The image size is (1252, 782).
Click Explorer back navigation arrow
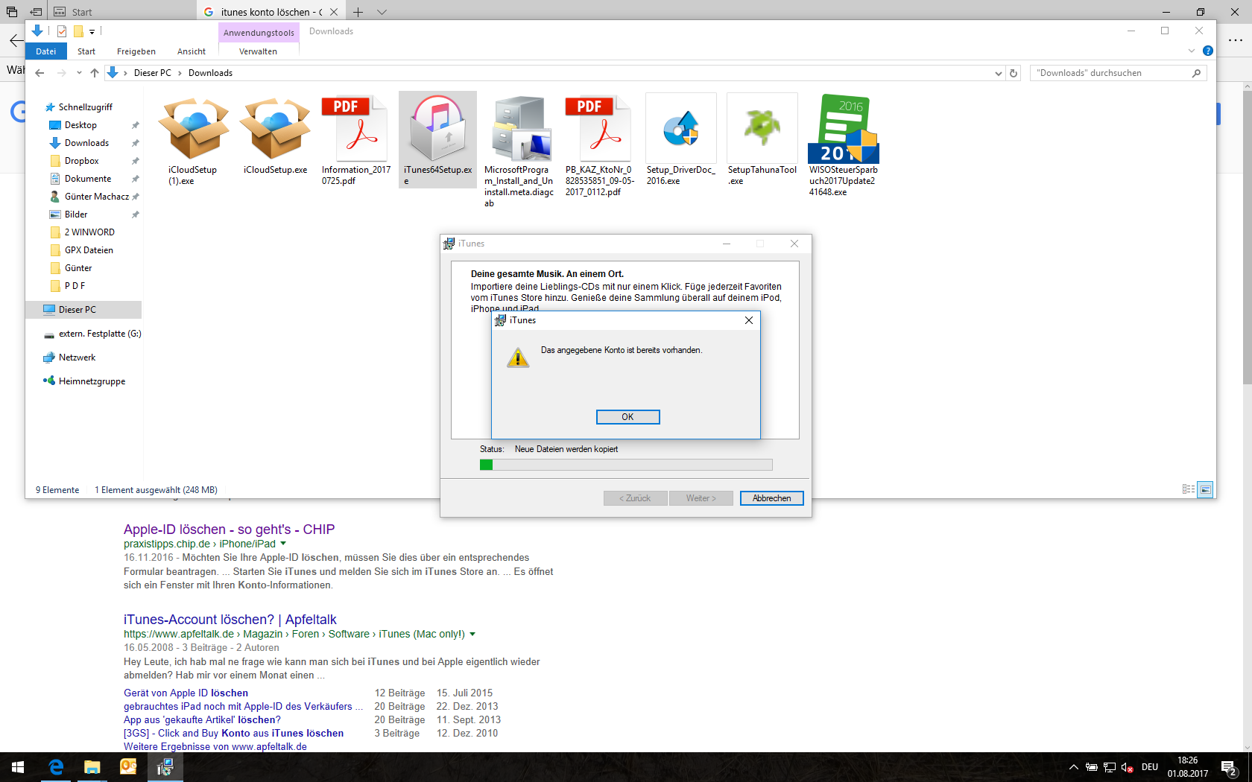tap(40, 73)
